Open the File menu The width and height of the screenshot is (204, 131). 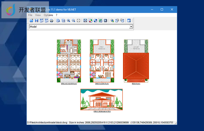point(30,15)
